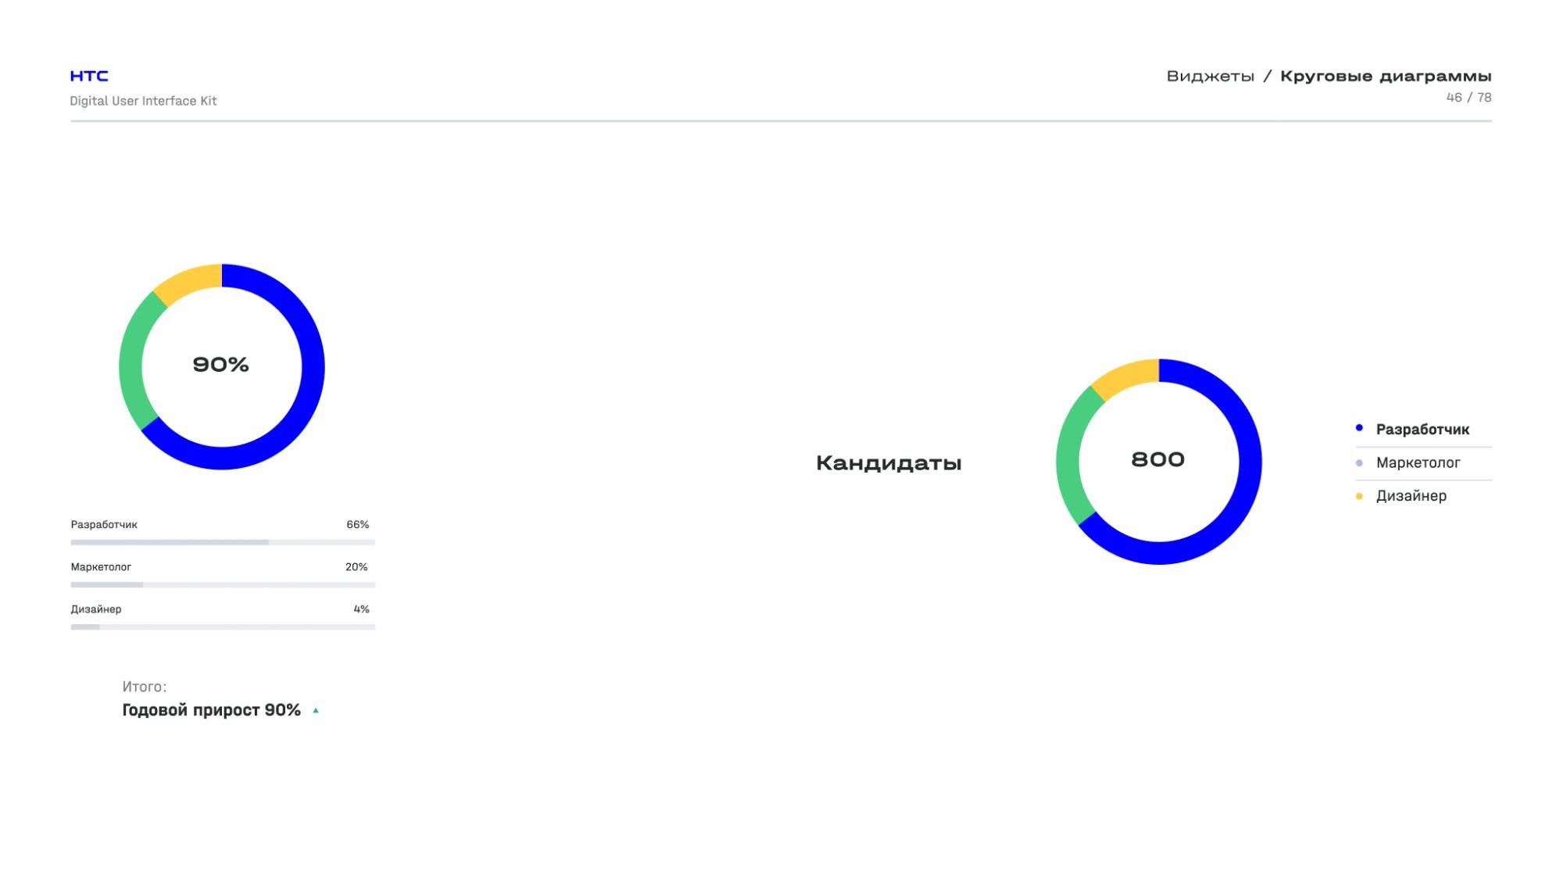This screenshot has width=1563, height=878.
Task: Select the 'Маркетолог' legend item
Action: tap(1422, 462)
